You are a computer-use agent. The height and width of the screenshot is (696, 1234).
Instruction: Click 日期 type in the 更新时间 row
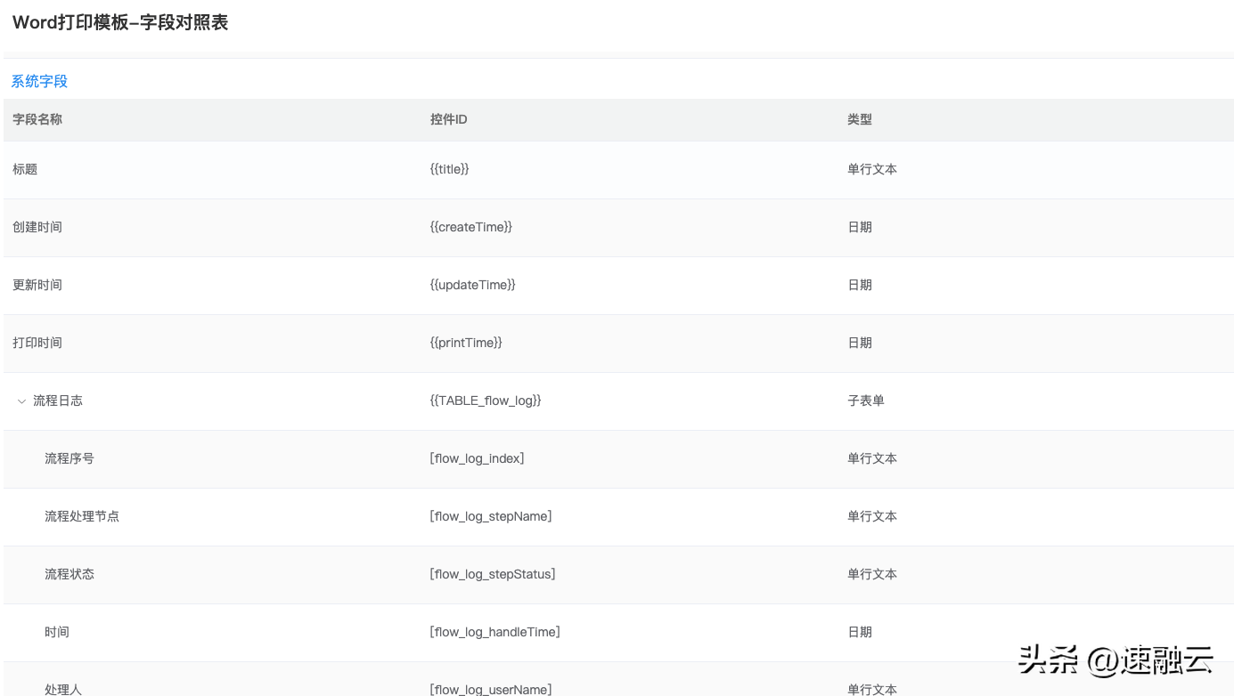coord(860,285)
